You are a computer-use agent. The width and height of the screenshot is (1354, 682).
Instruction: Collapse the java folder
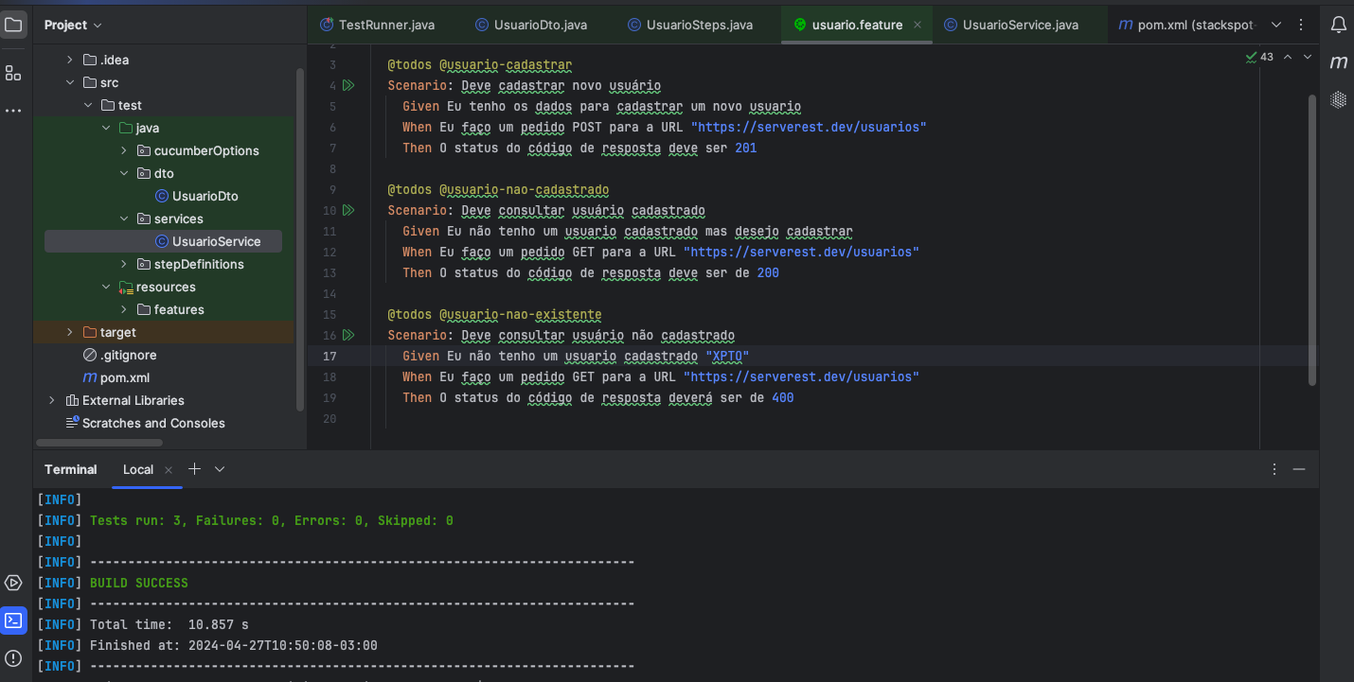click(x=105, y=128)
